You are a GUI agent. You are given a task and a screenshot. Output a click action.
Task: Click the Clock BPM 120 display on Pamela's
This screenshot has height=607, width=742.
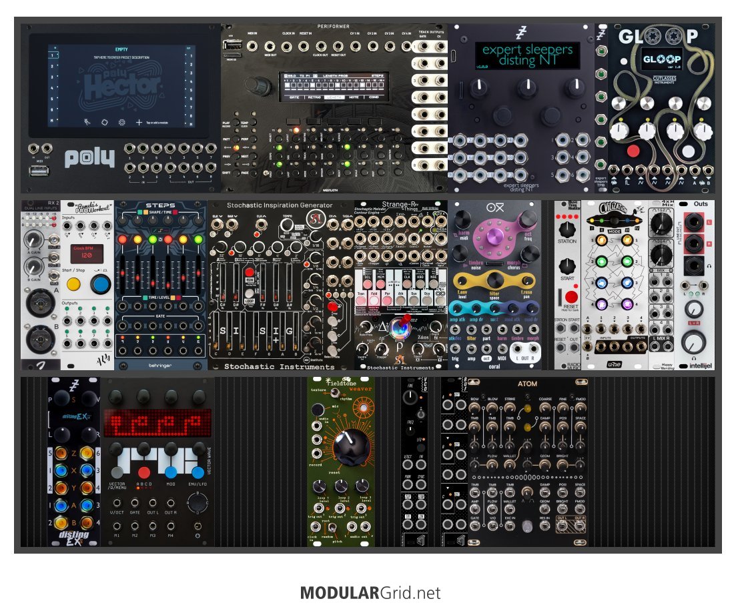tap(86, 254)
